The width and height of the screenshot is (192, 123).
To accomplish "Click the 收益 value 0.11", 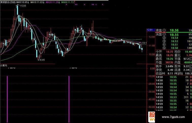I will 170,73.
